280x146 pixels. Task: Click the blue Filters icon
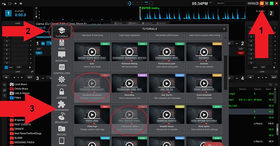(12, 98)
